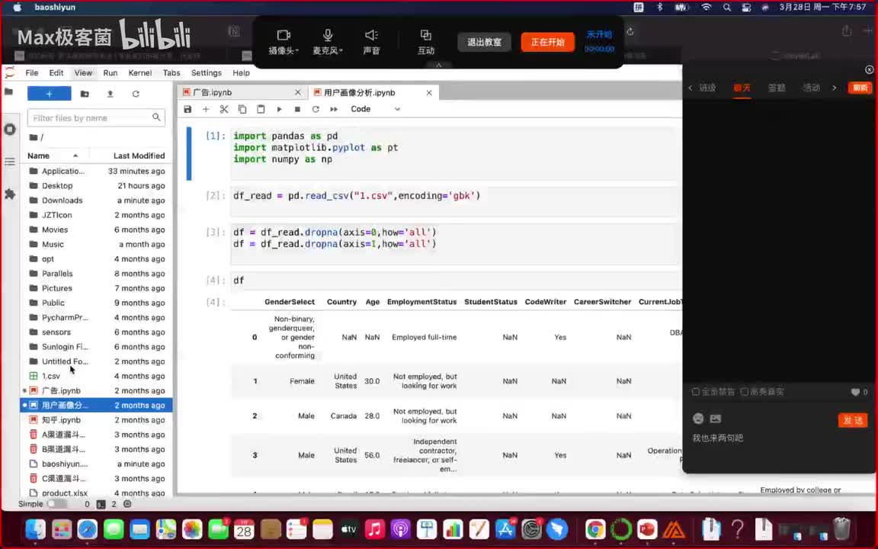This screenshot has width=878, height=549.
Task: Click the 发送 send button in chat
Action: (x=853, y=421)
